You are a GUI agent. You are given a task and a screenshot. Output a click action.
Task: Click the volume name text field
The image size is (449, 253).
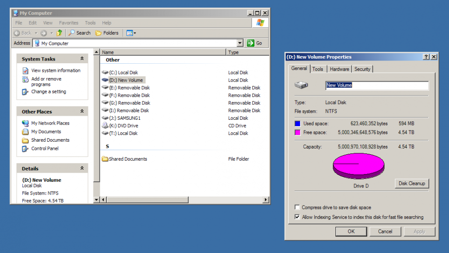pyautogui.click(x=377, y=85)
